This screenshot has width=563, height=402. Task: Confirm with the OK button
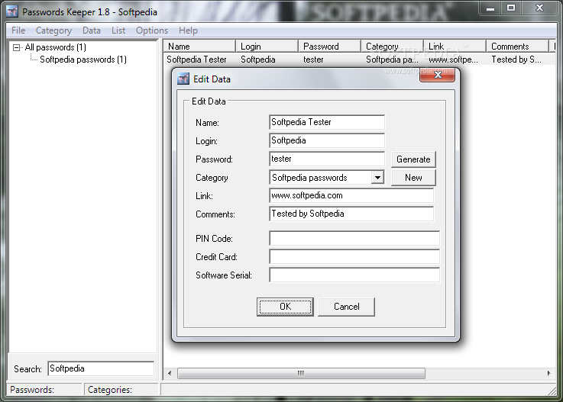coord(285,307)
